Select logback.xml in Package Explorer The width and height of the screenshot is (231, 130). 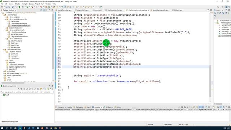coord(13,69)
